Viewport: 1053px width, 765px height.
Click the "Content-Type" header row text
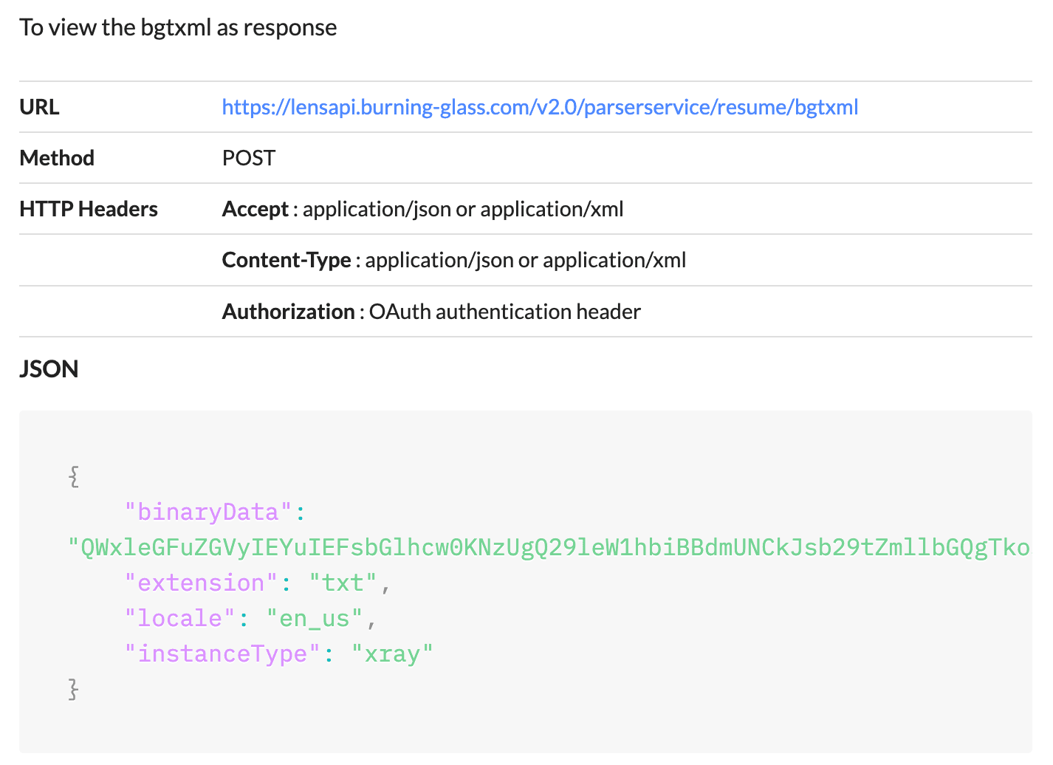454,260
